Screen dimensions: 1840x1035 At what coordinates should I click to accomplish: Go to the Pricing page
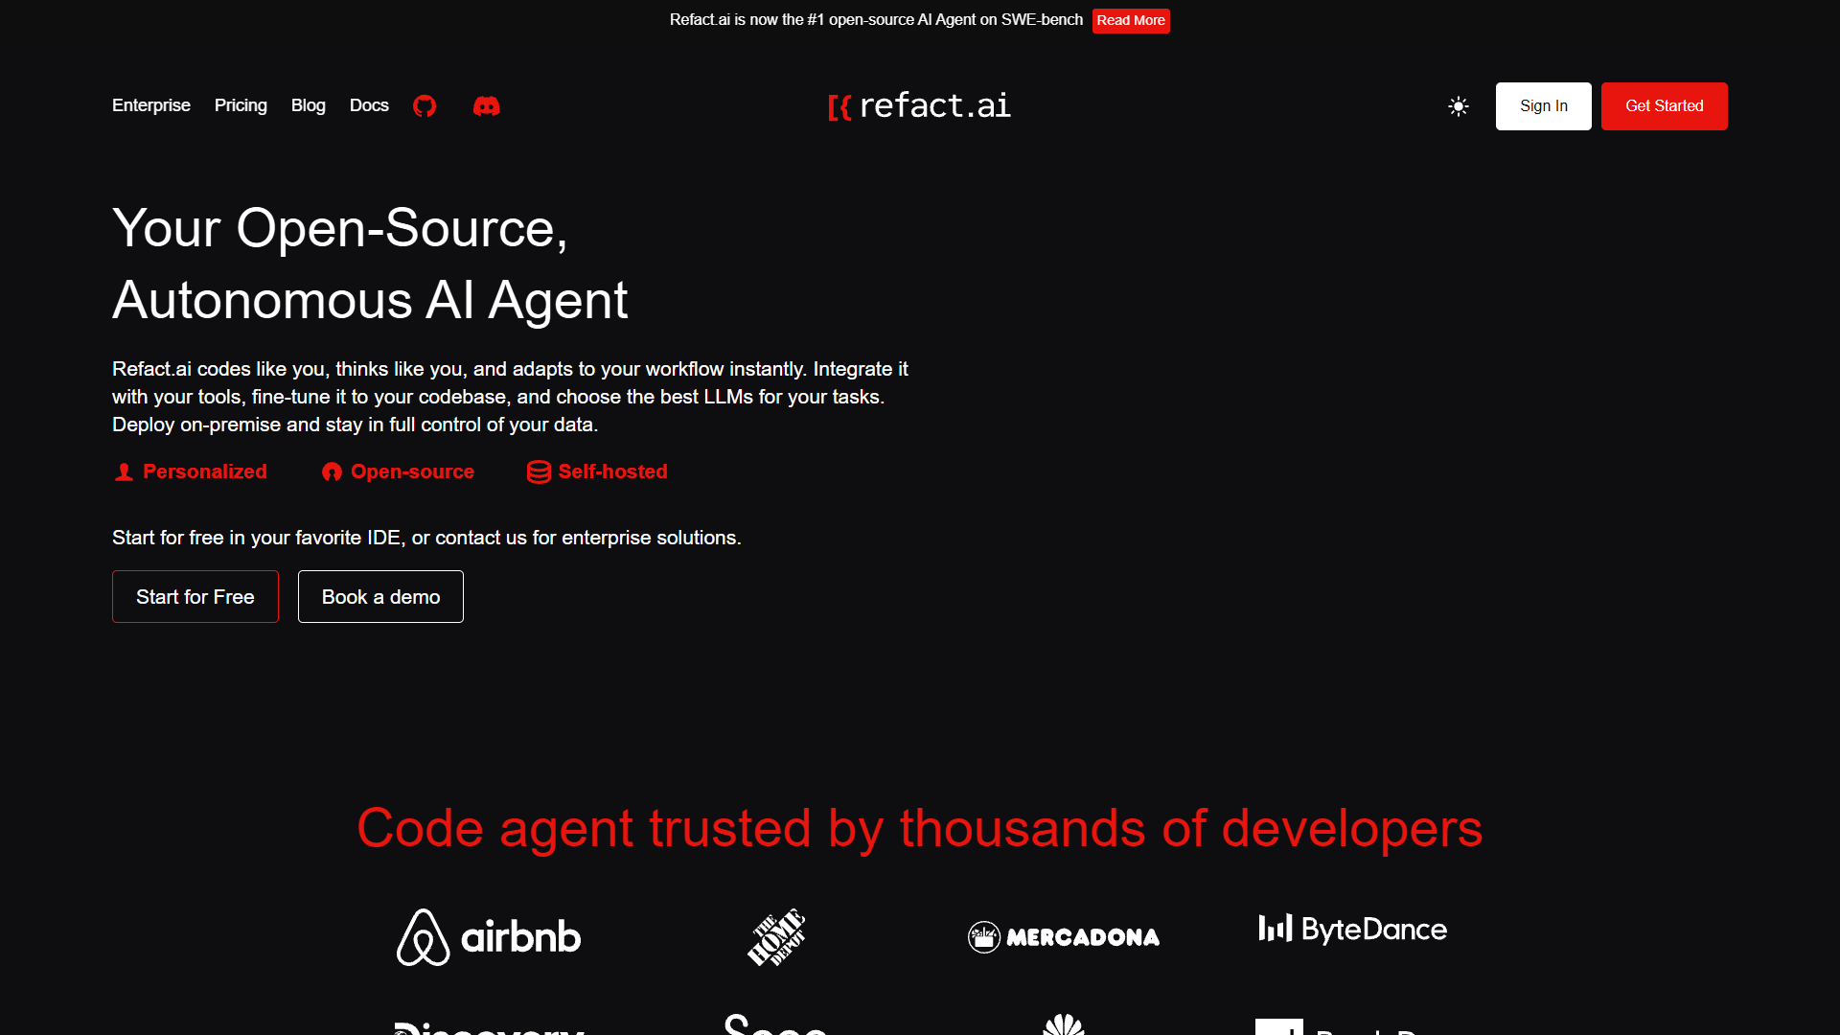pyautogui.click(x=241, y=105)
